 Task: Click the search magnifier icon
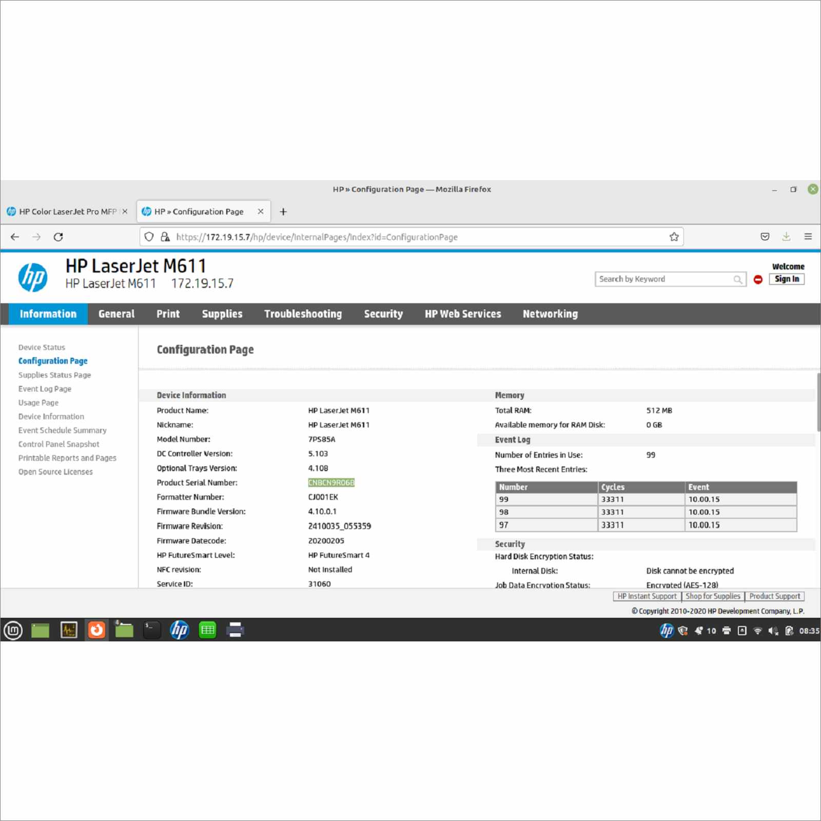pos(737,279)
